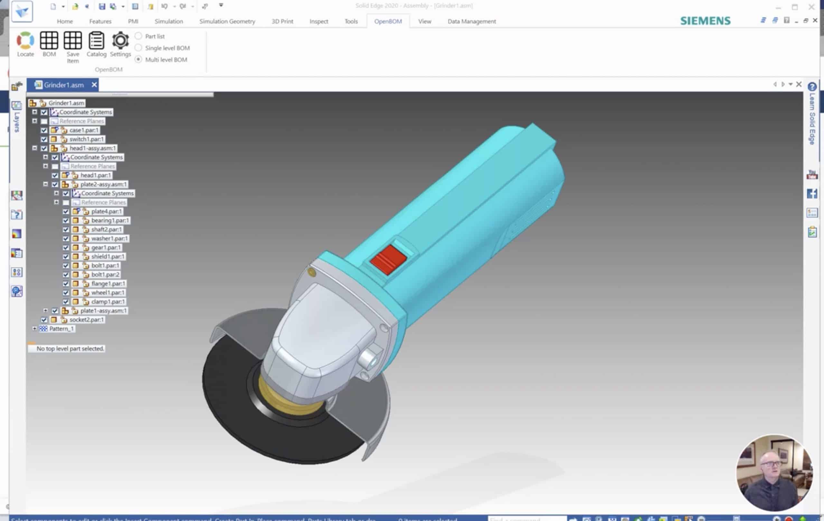Screen dimensions: 824x521
Task: Click the New document icon
Action: click(53, 6)
